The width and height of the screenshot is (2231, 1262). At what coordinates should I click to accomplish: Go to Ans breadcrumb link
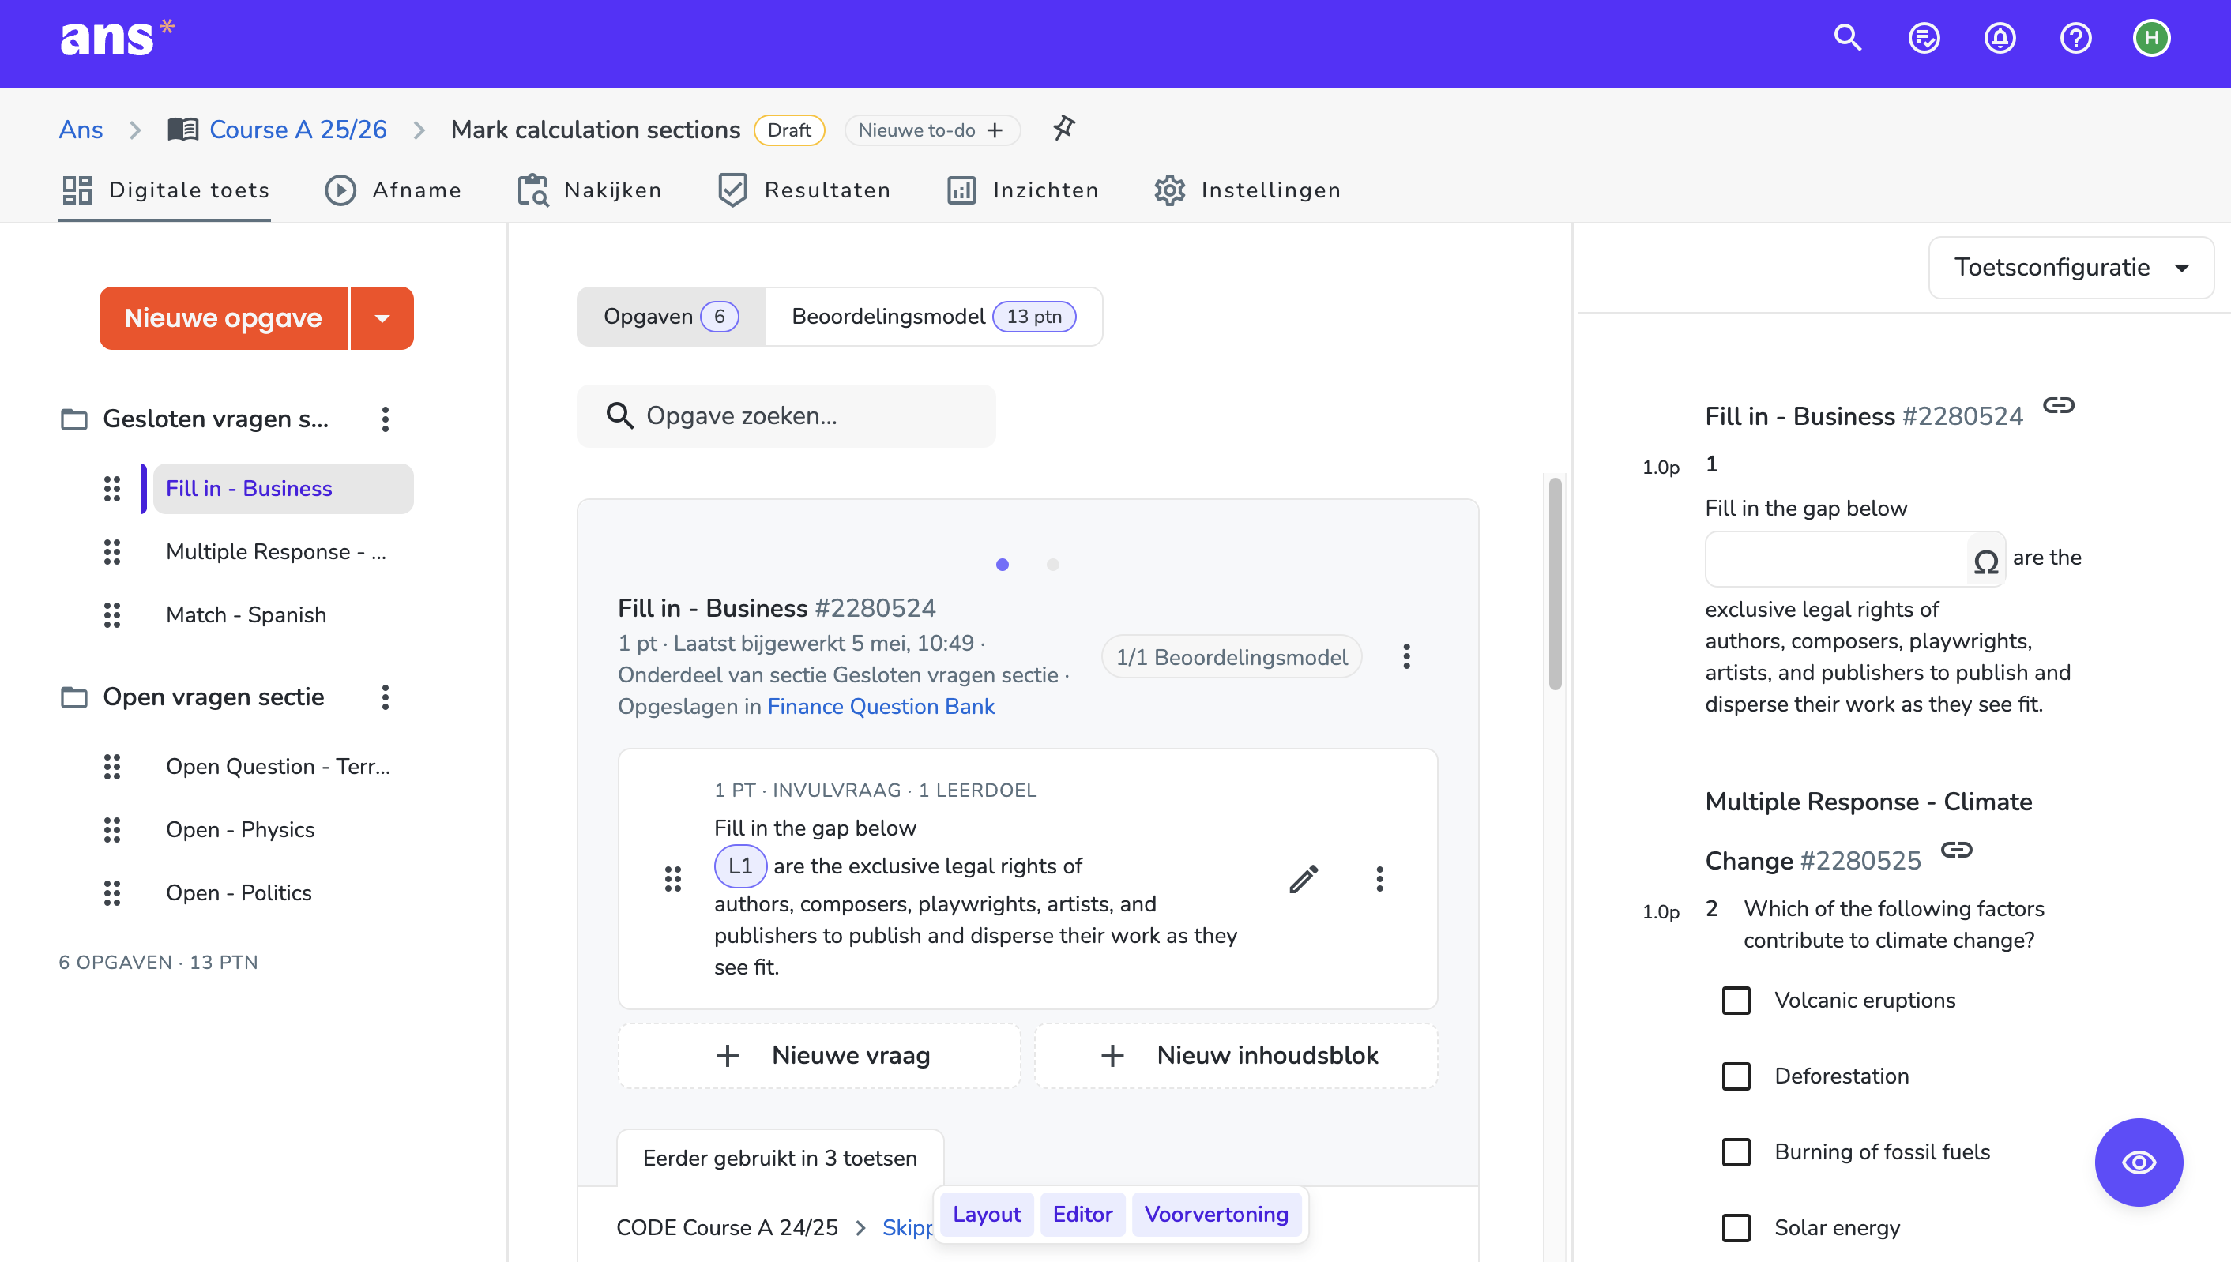pos(81,130)
